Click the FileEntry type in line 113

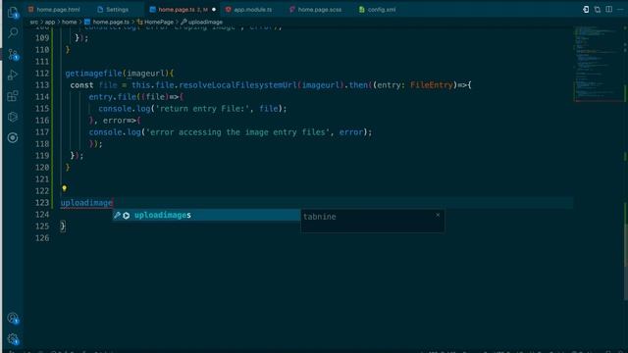click(432, 85)
